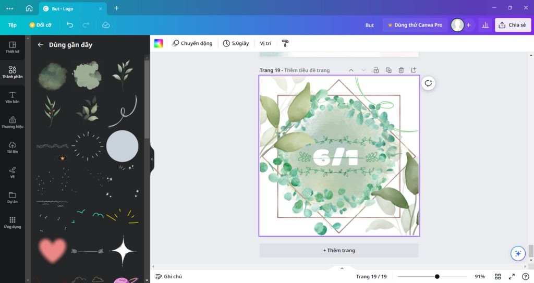The height and width of the screenshot is (283, 534).
Task: Click the Trang 19 / 19 page indicator
Action: pyautogui.click(x=371, y=277)
